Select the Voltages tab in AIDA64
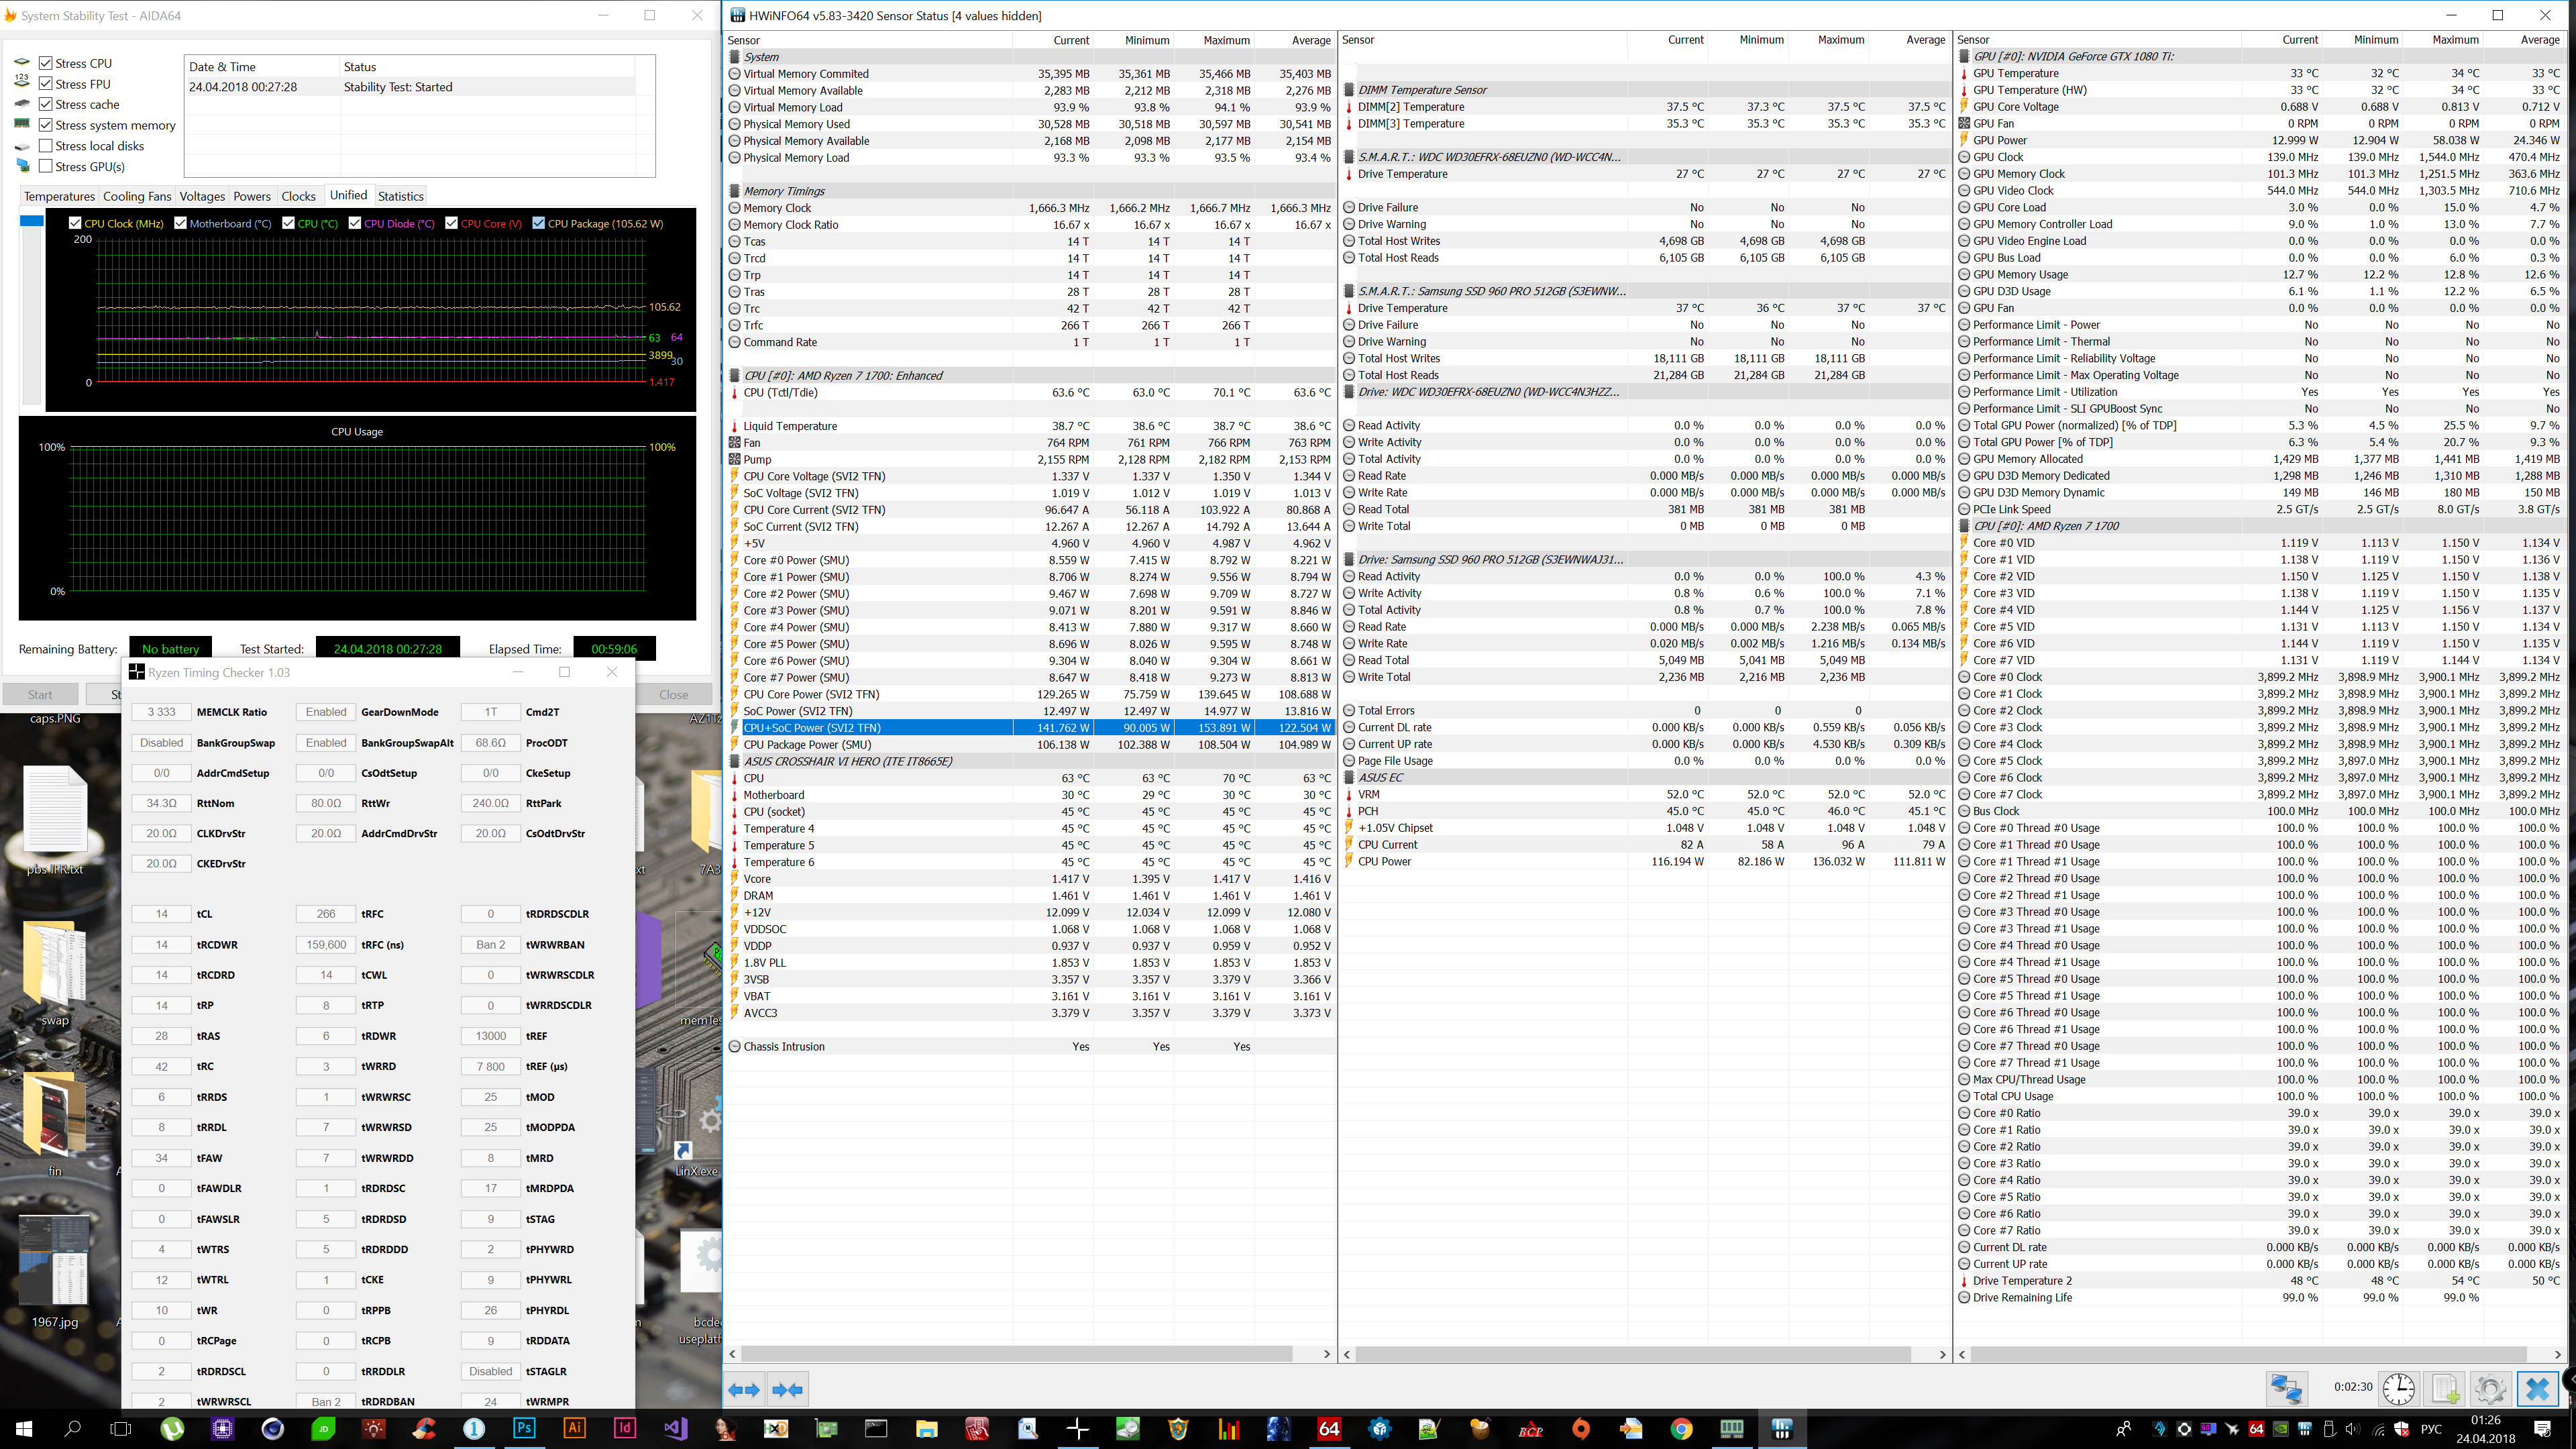The image size is (2576, 1449). [x=202, y=196]
